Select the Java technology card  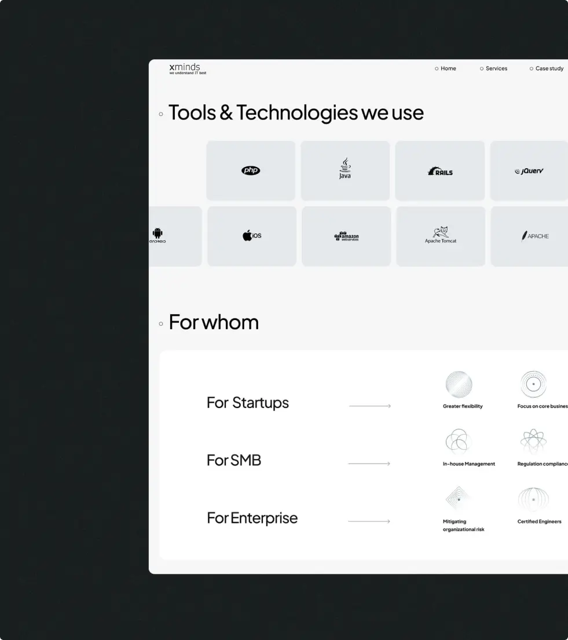[345, 170]
